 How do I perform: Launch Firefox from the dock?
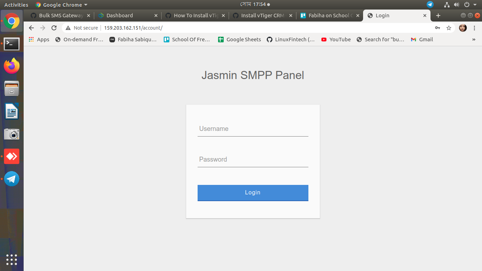coord(12,66)
